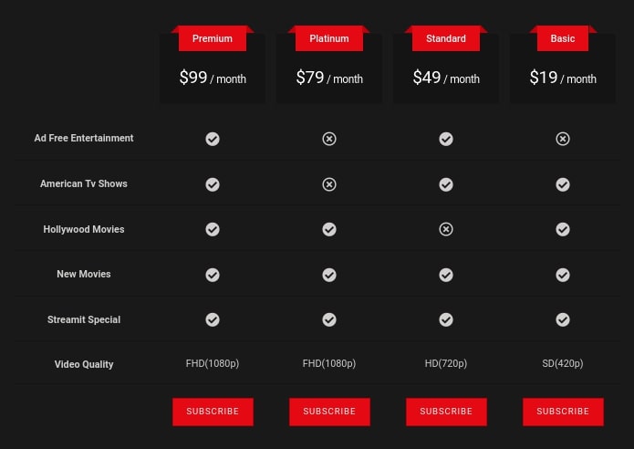Image resolution: width=634 pixels, height=449 pixels.
Task: Click Platinum plan Hollywood Movies checkmark
Action: tap(329, 229)
